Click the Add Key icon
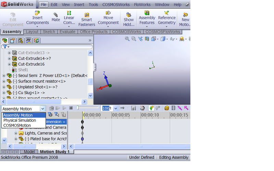The height and width of the screenshot is (171, 274). coord(158,108)
